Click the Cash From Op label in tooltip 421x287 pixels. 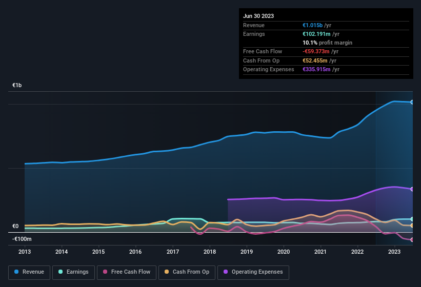tap(261, 60)
